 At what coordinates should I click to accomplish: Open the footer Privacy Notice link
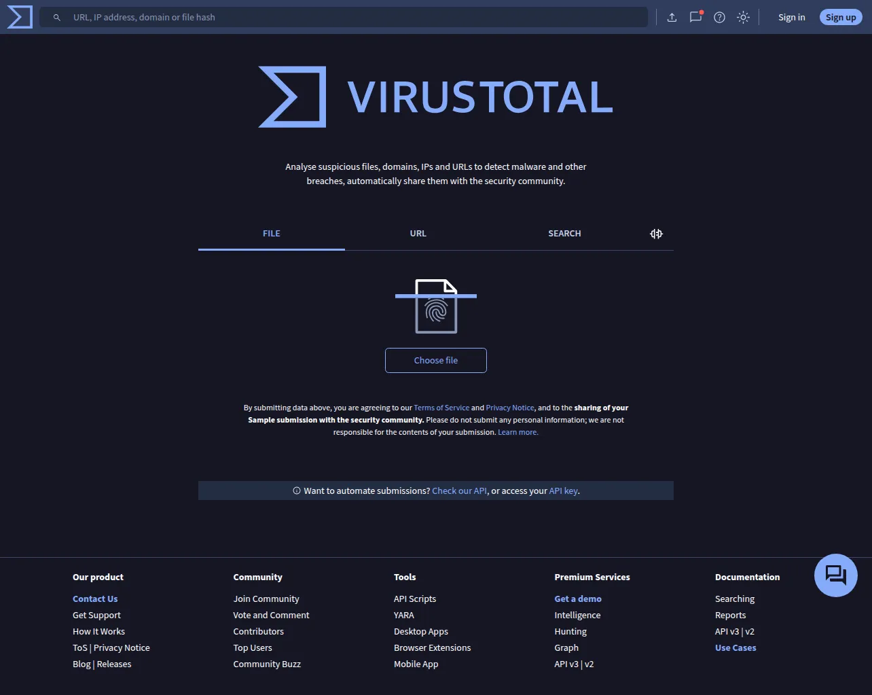tap(122, 648)
